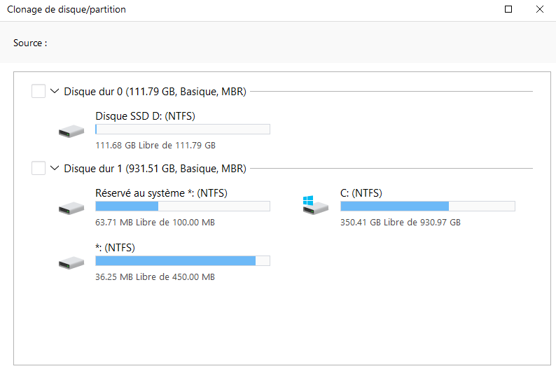
Task: Click the C: partition usage bar
Action: (427, 206)
